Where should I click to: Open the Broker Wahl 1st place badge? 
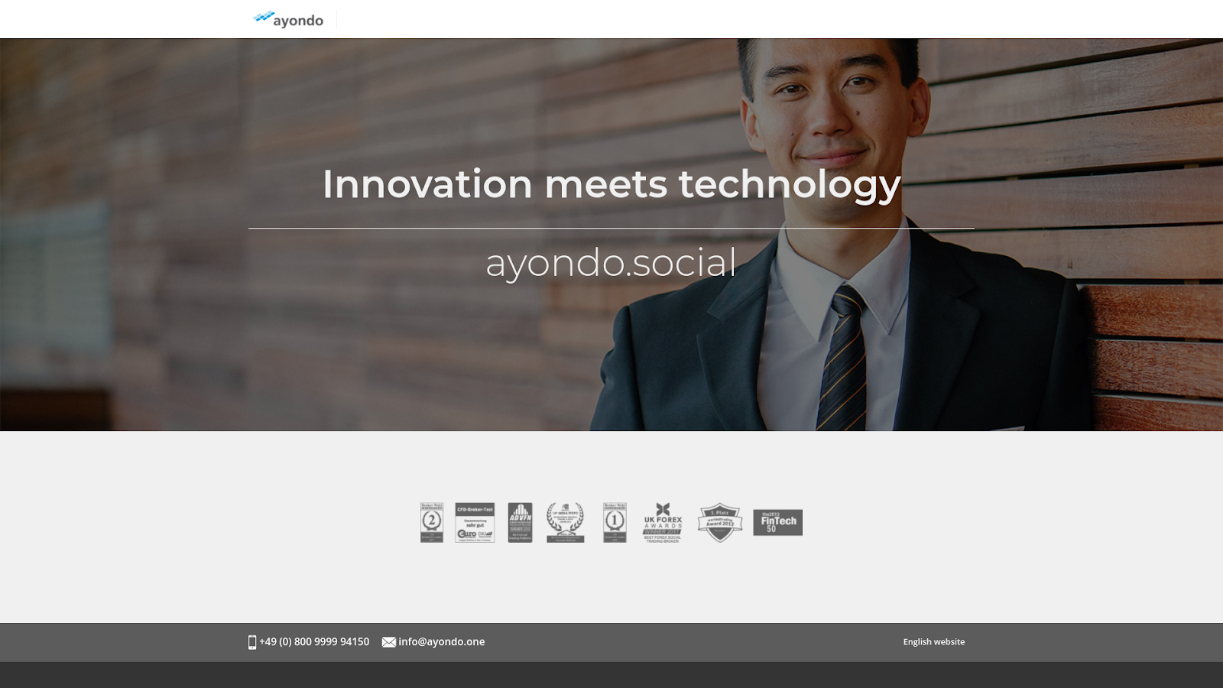coord(615,523)
